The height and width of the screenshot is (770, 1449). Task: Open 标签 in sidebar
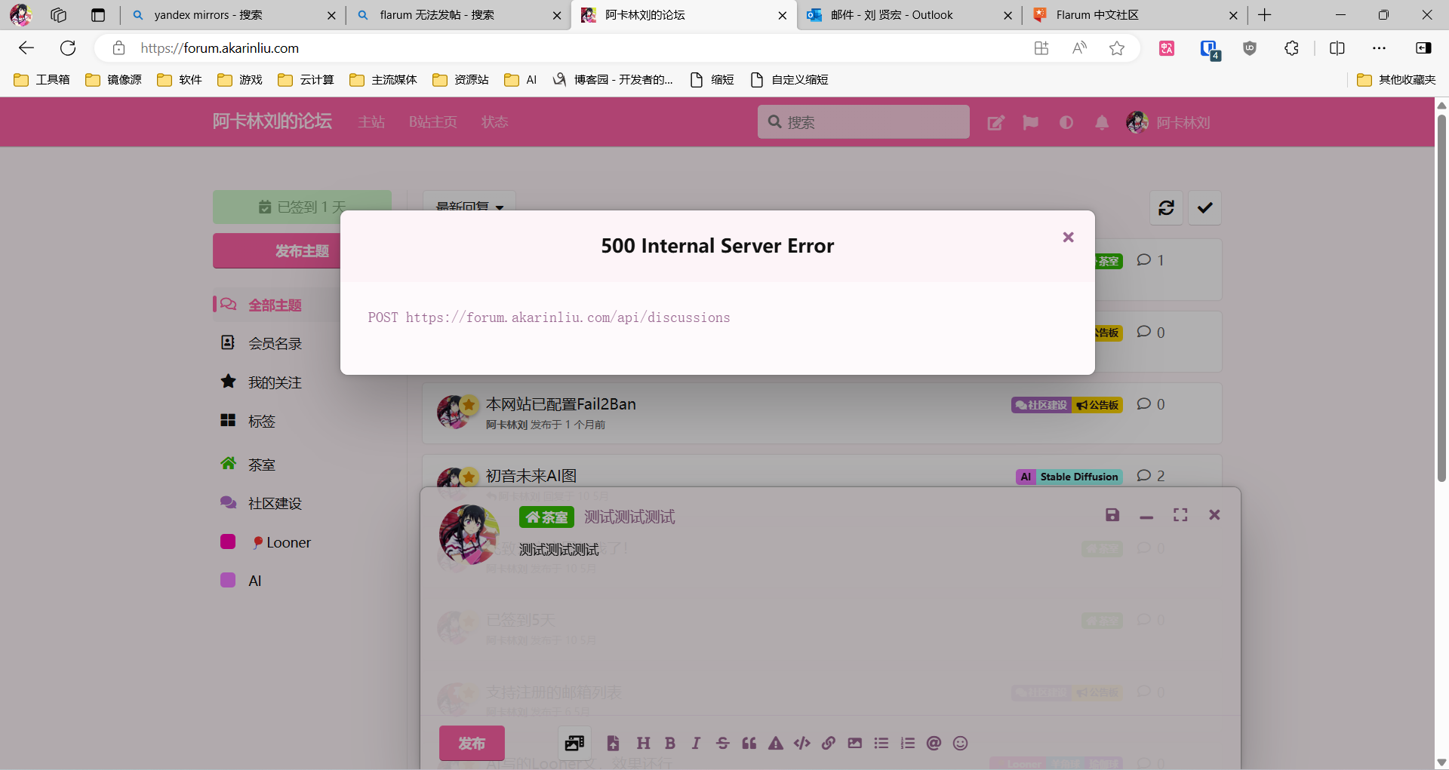point(262,422)
